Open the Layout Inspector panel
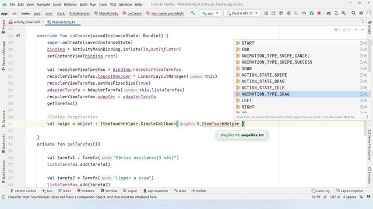 350,191
